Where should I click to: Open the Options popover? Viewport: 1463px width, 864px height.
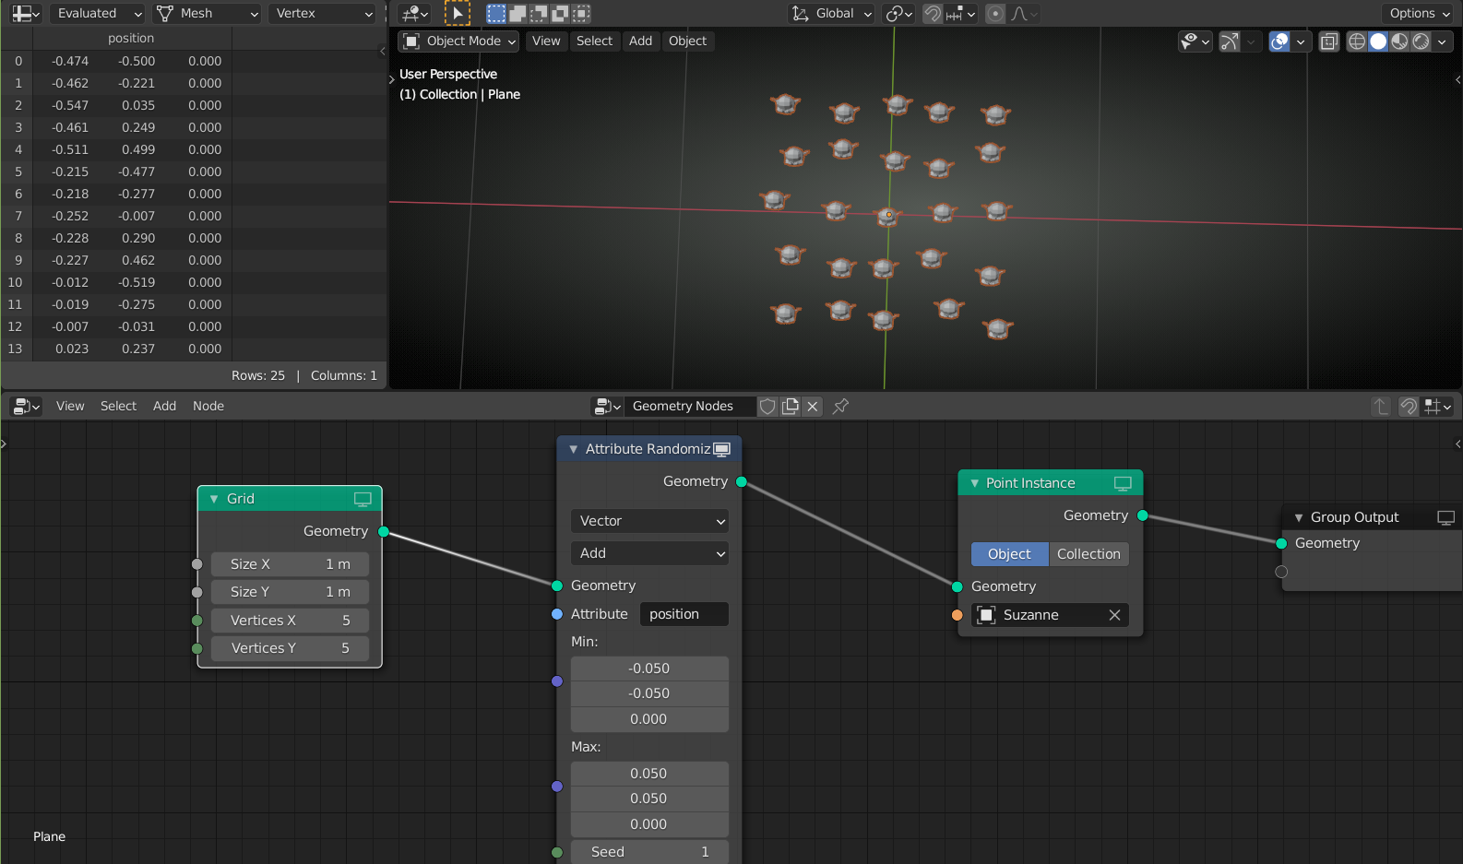click(x=1419, y=14)
